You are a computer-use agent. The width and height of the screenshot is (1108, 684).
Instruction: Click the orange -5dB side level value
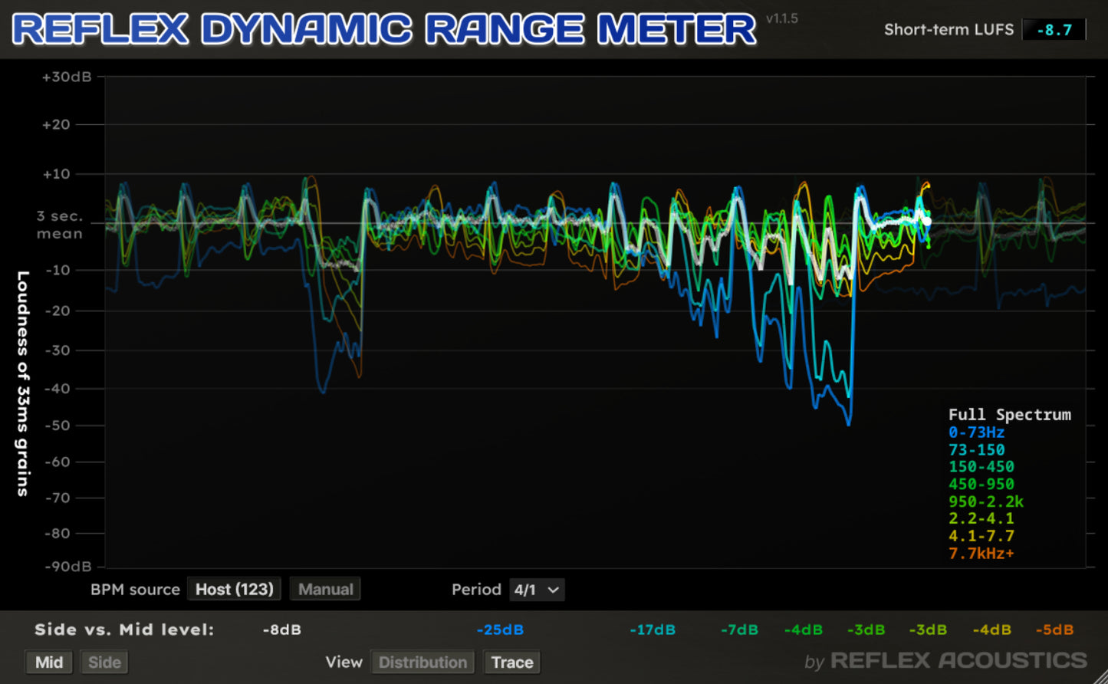click(1054, 630)
